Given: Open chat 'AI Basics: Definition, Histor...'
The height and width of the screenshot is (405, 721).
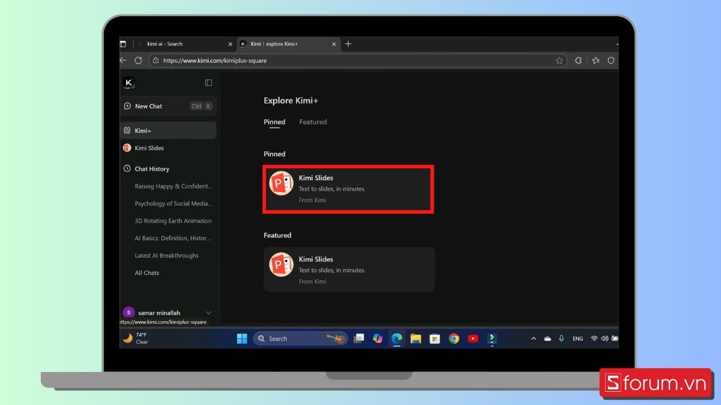Looking at the screenshot, I should pyautogui.click(x=173, y=238).
